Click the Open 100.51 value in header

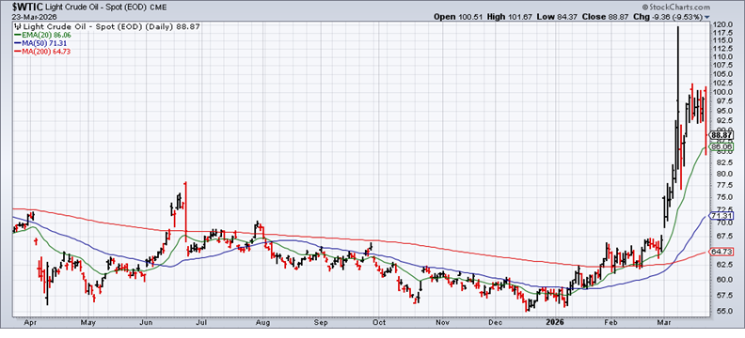click(454, 17)
